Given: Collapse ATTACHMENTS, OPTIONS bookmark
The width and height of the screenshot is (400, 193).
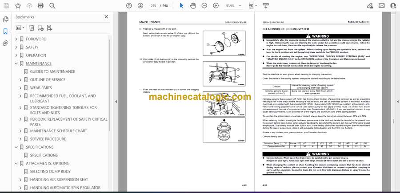Looking at the screenshot, I should (16, 163).
